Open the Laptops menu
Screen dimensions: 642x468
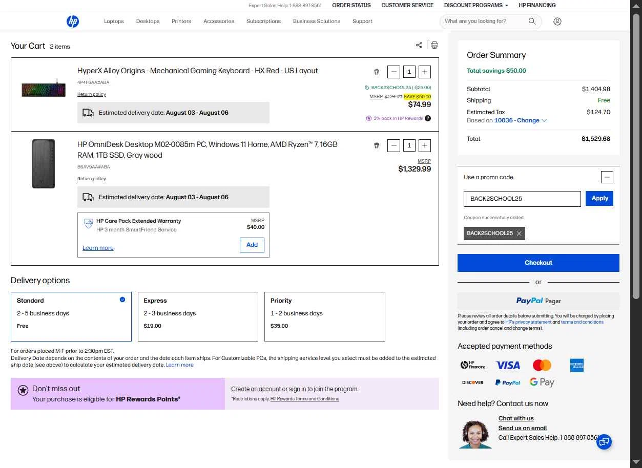(x=114, y=22)
